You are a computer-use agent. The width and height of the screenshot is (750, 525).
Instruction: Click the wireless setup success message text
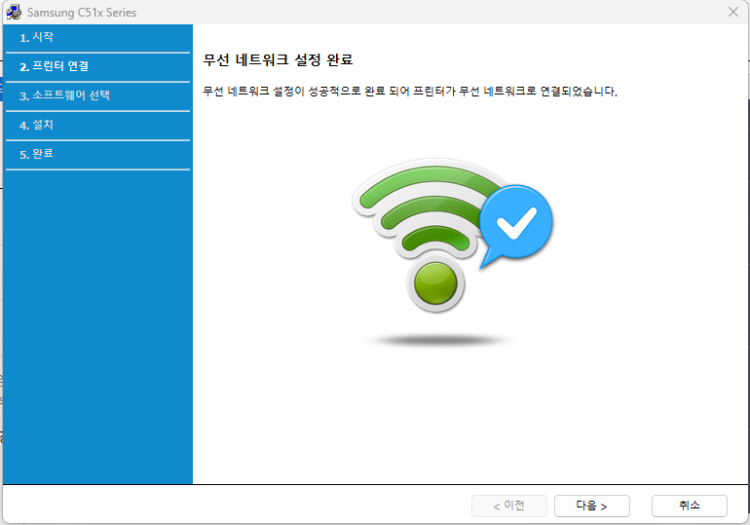pos(410,92)
